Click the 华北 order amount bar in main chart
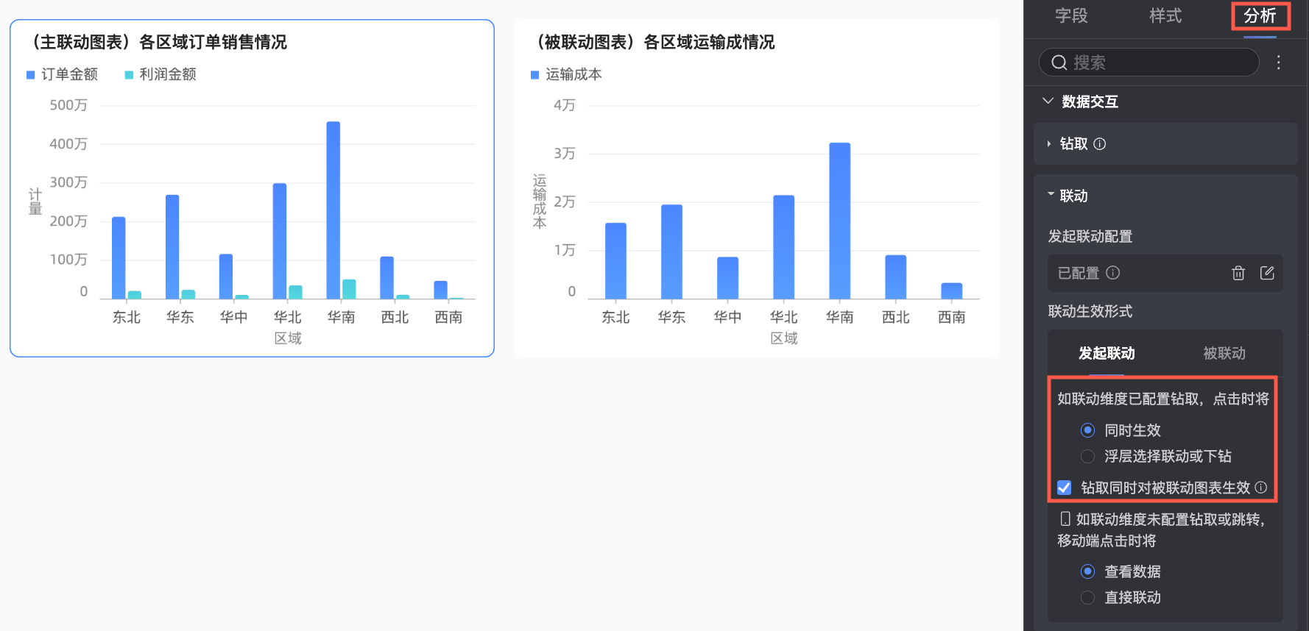Image resolution: width=1309 pixels, height=631 pixels. [280, 241]
